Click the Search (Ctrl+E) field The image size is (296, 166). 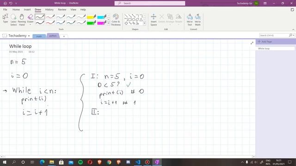point(274,36)
